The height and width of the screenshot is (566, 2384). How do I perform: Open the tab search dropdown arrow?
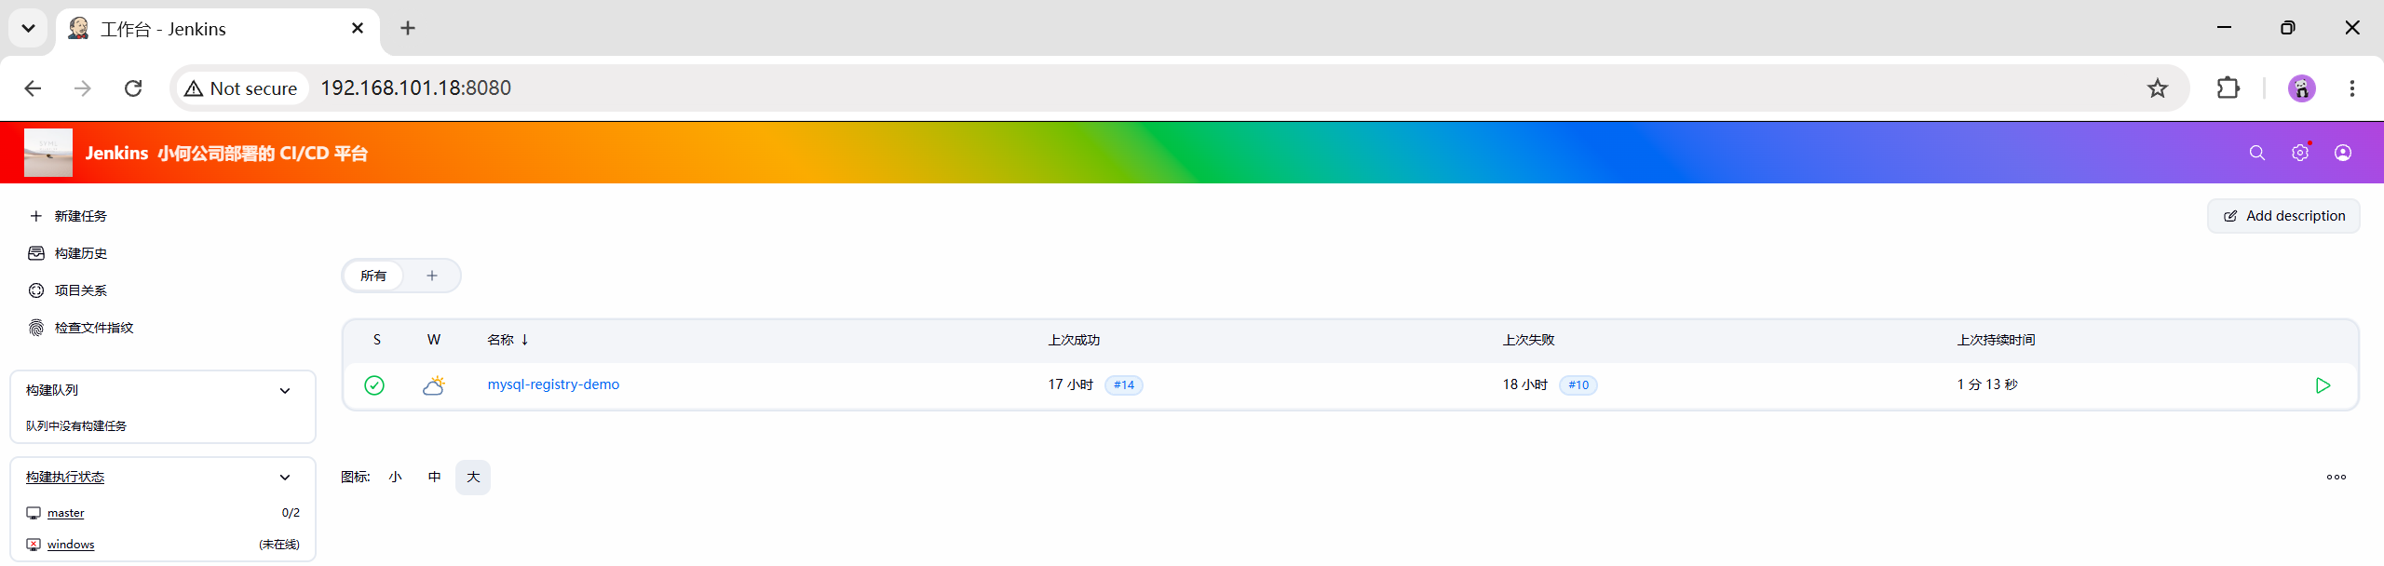click(x=28, y=28)
